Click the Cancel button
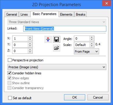Image resolution: width=113 pixels, height=105 pixels. point(98,97)
